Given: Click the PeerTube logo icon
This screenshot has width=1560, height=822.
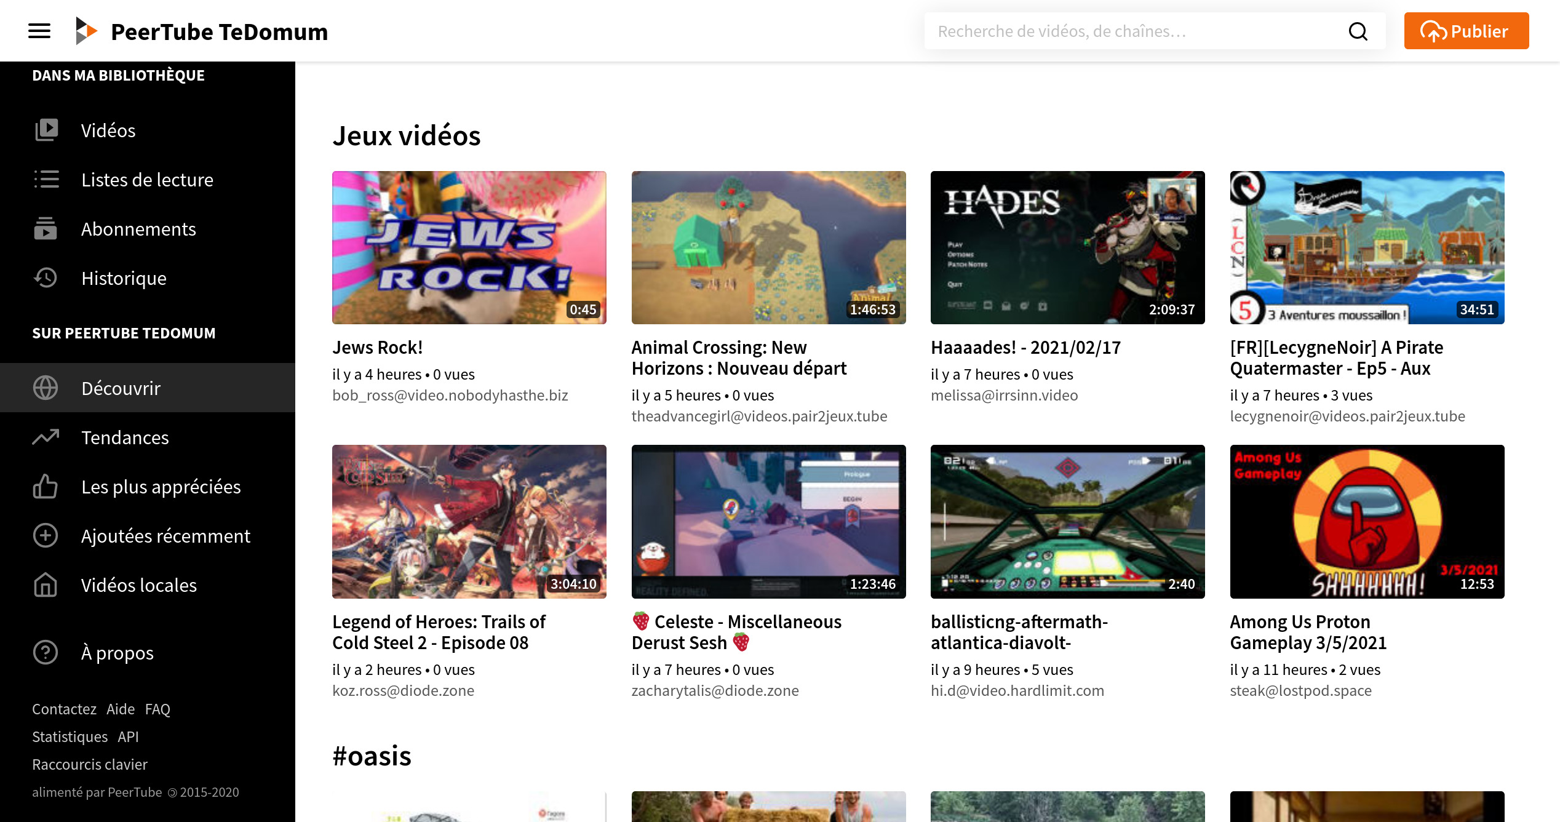Looking at the screenshot, I should point(86,31).
